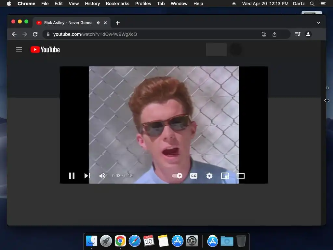333x250 pixels.
Task: Open the History menu
Action: pos(92,4)
